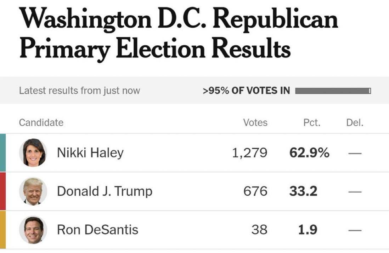Click the photo beside Donald J. Trump's name
Screen dimensions: 389x253
point(33,191)
